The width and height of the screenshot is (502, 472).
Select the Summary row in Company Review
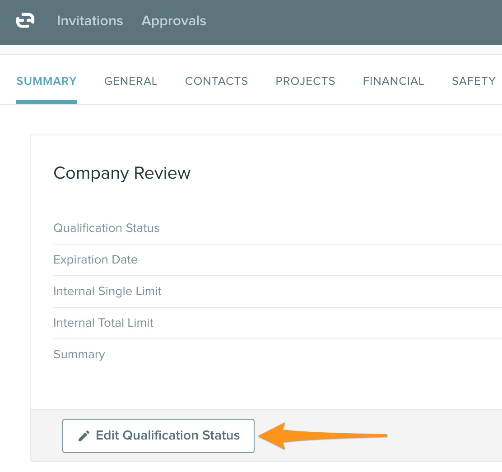point(79,355)
